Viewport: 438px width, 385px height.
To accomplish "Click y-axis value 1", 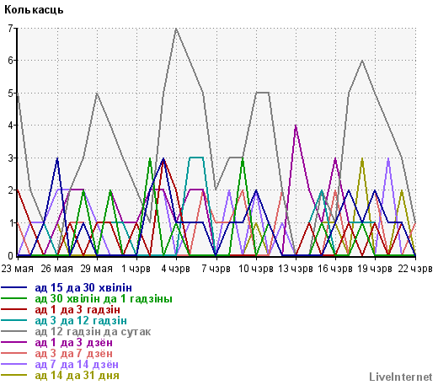I will click(10, 223).
